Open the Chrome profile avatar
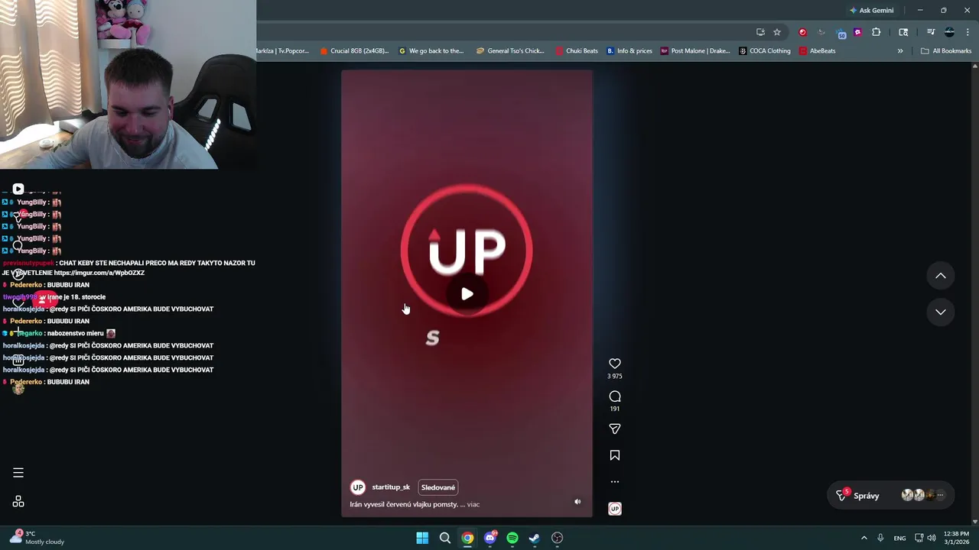This screenshot has width=979, height=550. pyautogui.click(x=949, y=32)
